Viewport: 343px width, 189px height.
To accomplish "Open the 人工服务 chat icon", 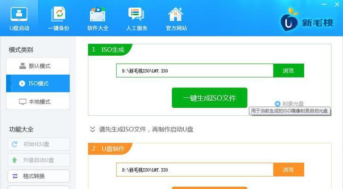I will tap(136, 14).
